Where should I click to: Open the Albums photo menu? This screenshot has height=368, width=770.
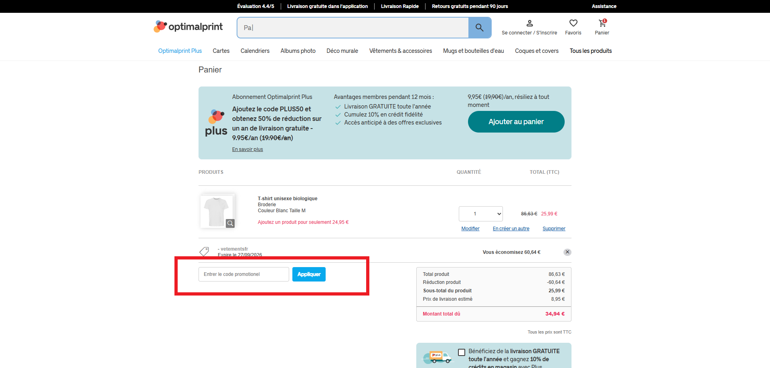click(x=298, y=51)
